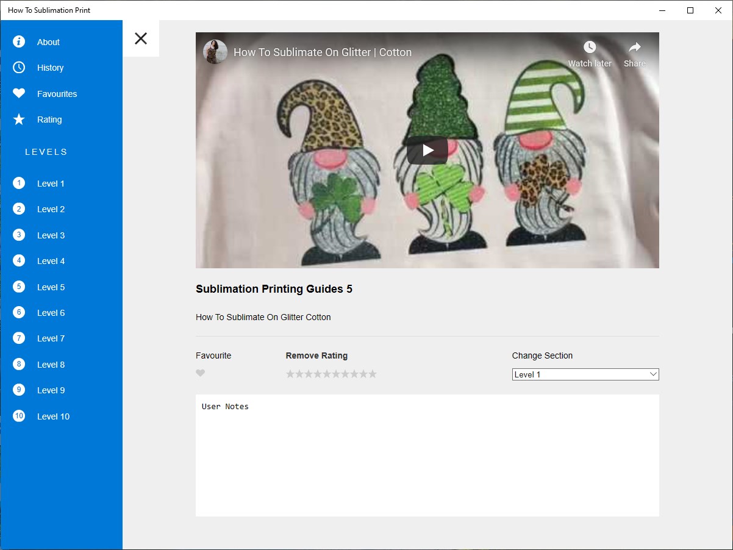Select the last rating star
The width and height of the screenshot is (733, 550).
373,373
